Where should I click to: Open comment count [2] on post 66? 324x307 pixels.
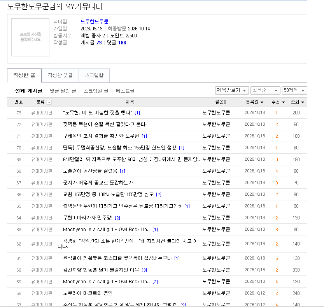[x=159, y=194]
